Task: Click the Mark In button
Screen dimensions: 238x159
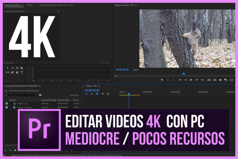Action: coord(168,80)
